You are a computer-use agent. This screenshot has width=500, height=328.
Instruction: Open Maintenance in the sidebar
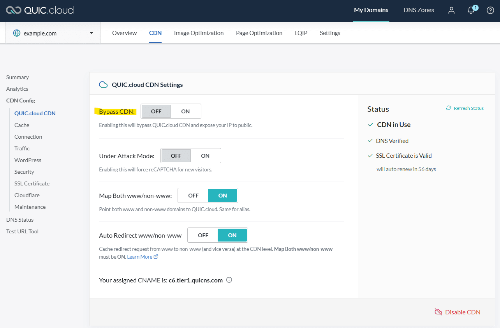(x=30, y=207)
